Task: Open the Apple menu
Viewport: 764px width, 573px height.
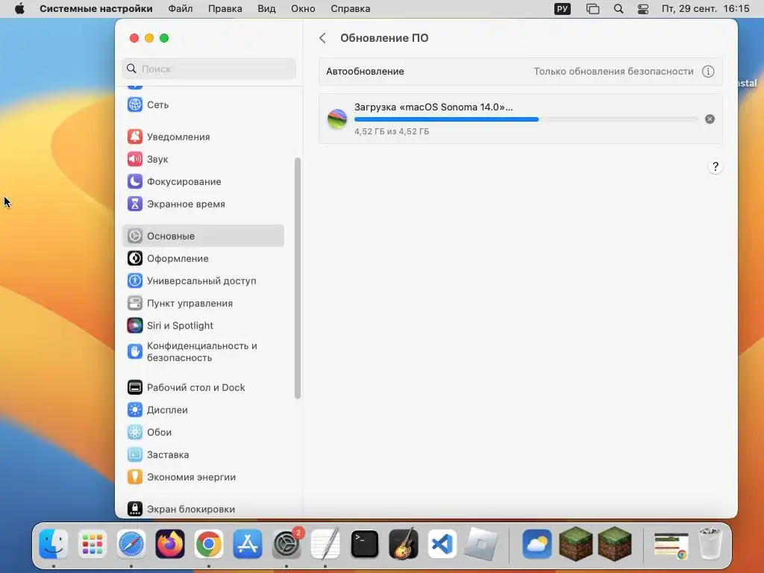Action: (19, 9)
